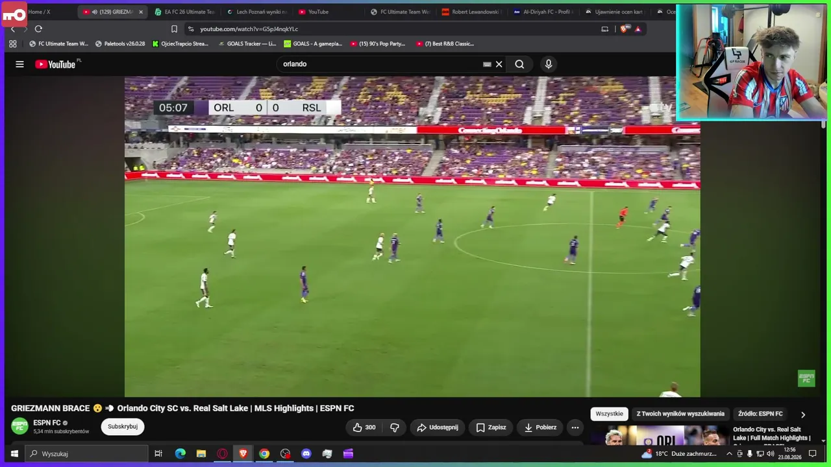Open the weather widget showing 18°C
Screen dimensions: 831x467
(x=679, y=453)
